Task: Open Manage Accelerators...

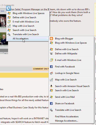Action: click(x=71, y=121)
